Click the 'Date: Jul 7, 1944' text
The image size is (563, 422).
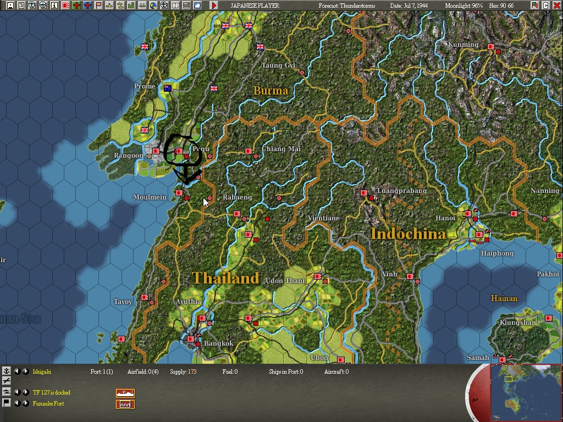pyautogui.click(x=409, y=5)
